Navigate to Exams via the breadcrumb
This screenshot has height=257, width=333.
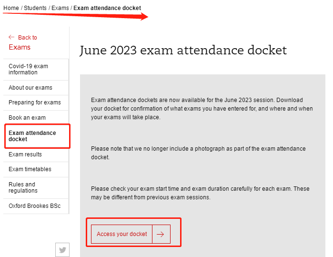60,8
